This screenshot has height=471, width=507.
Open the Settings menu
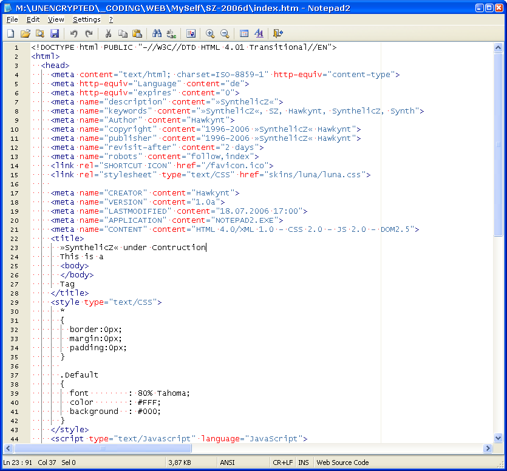87,19
